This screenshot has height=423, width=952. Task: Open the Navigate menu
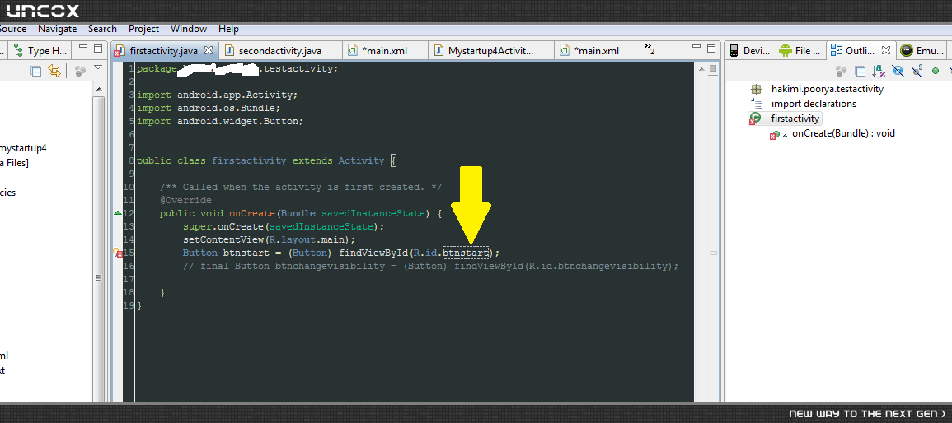coord(58,29)
